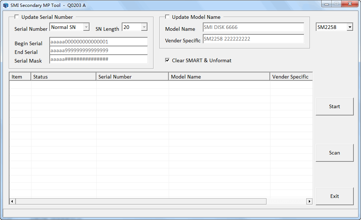Enable the Update Serial Number checkbox
The height and width of the screenshot is (220, 361).
click(17, 17)
